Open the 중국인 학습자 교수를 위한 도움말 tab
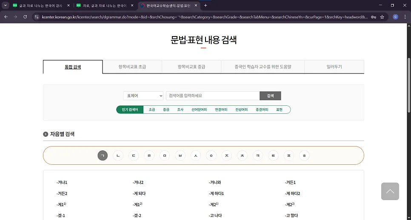The width and height of the screenshot is (411, 220). tap(263, 67)
